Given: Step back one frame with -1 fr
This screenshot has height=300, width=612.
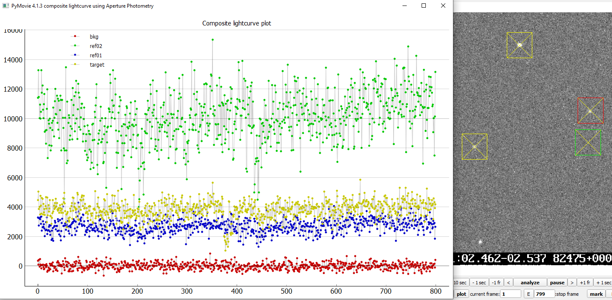Looking at the screenshot, I should coord(496,283).
